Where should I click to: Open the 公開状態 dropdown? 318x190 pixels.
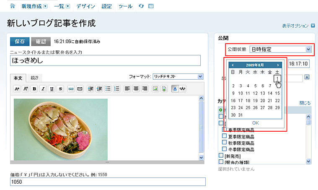click(x=280, y=49)
